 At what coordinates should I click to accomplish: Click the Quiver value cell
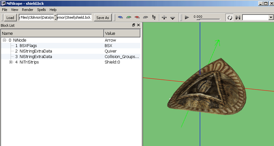coord(111,51)
